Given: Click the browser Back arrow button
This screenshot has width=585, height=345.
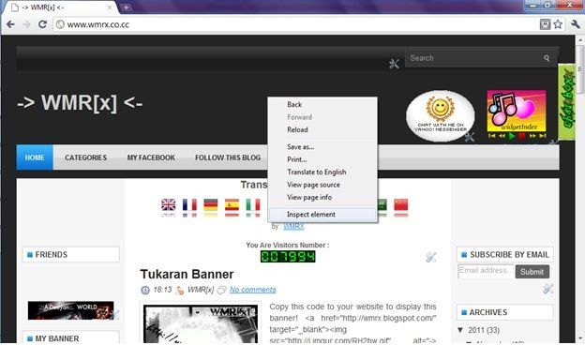Looking at the screenshot, I should click(10, 24).
